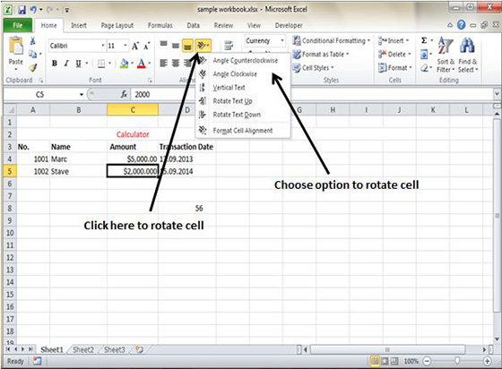The height and width of the screenshot is (369, 502).
Task: Open the Currency number format dropdown
Action: [282, 40]
